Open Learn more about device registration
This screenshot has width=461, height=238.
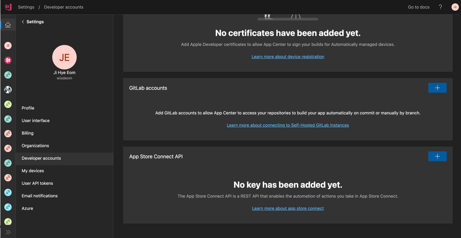coord(288,57)
